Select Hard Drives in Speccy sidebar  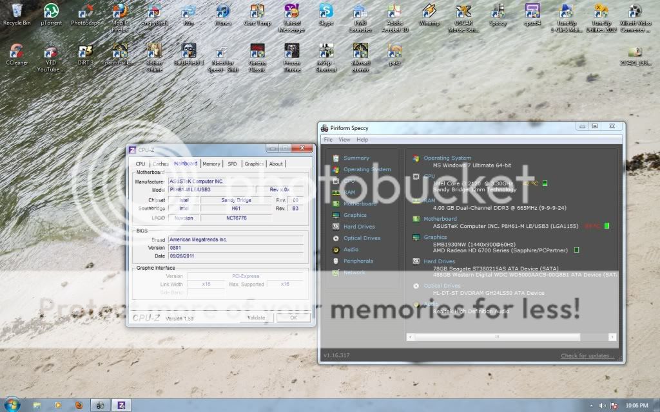pyautogui.click(x=359, y=227)
